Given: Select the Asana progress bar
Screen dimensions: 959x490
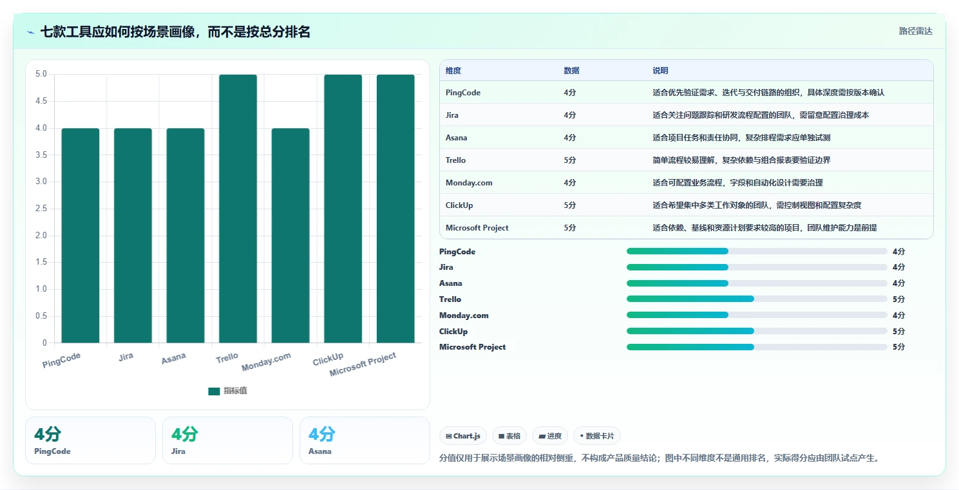Looking at the screenshot, I should [757, 283].
